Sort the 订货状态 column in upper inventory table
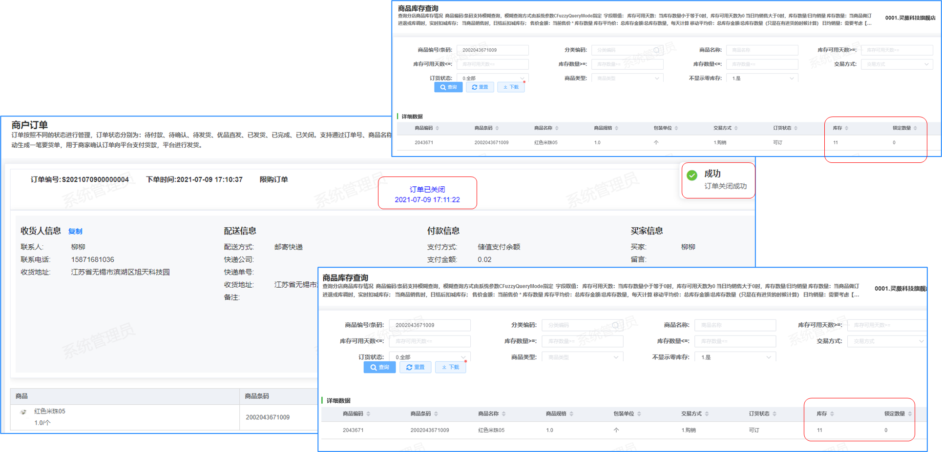The image size is (942, 452). [x=796, y=128]
